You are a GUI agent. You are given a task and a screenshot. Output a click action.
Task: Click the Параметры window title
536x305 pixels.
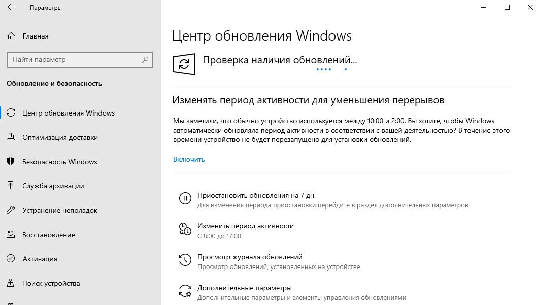point(46,8)
